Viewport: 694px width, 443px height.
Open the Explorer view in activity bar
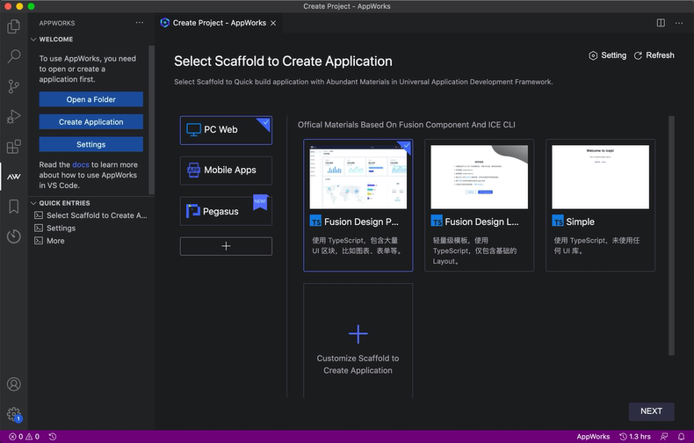coord(14,26)
